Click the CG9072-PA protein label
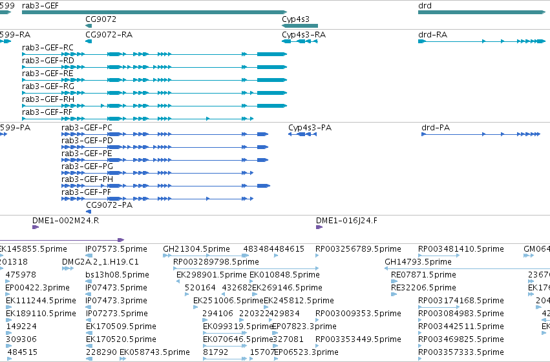Viewport: 550px width, 362px height. (109, 205)
